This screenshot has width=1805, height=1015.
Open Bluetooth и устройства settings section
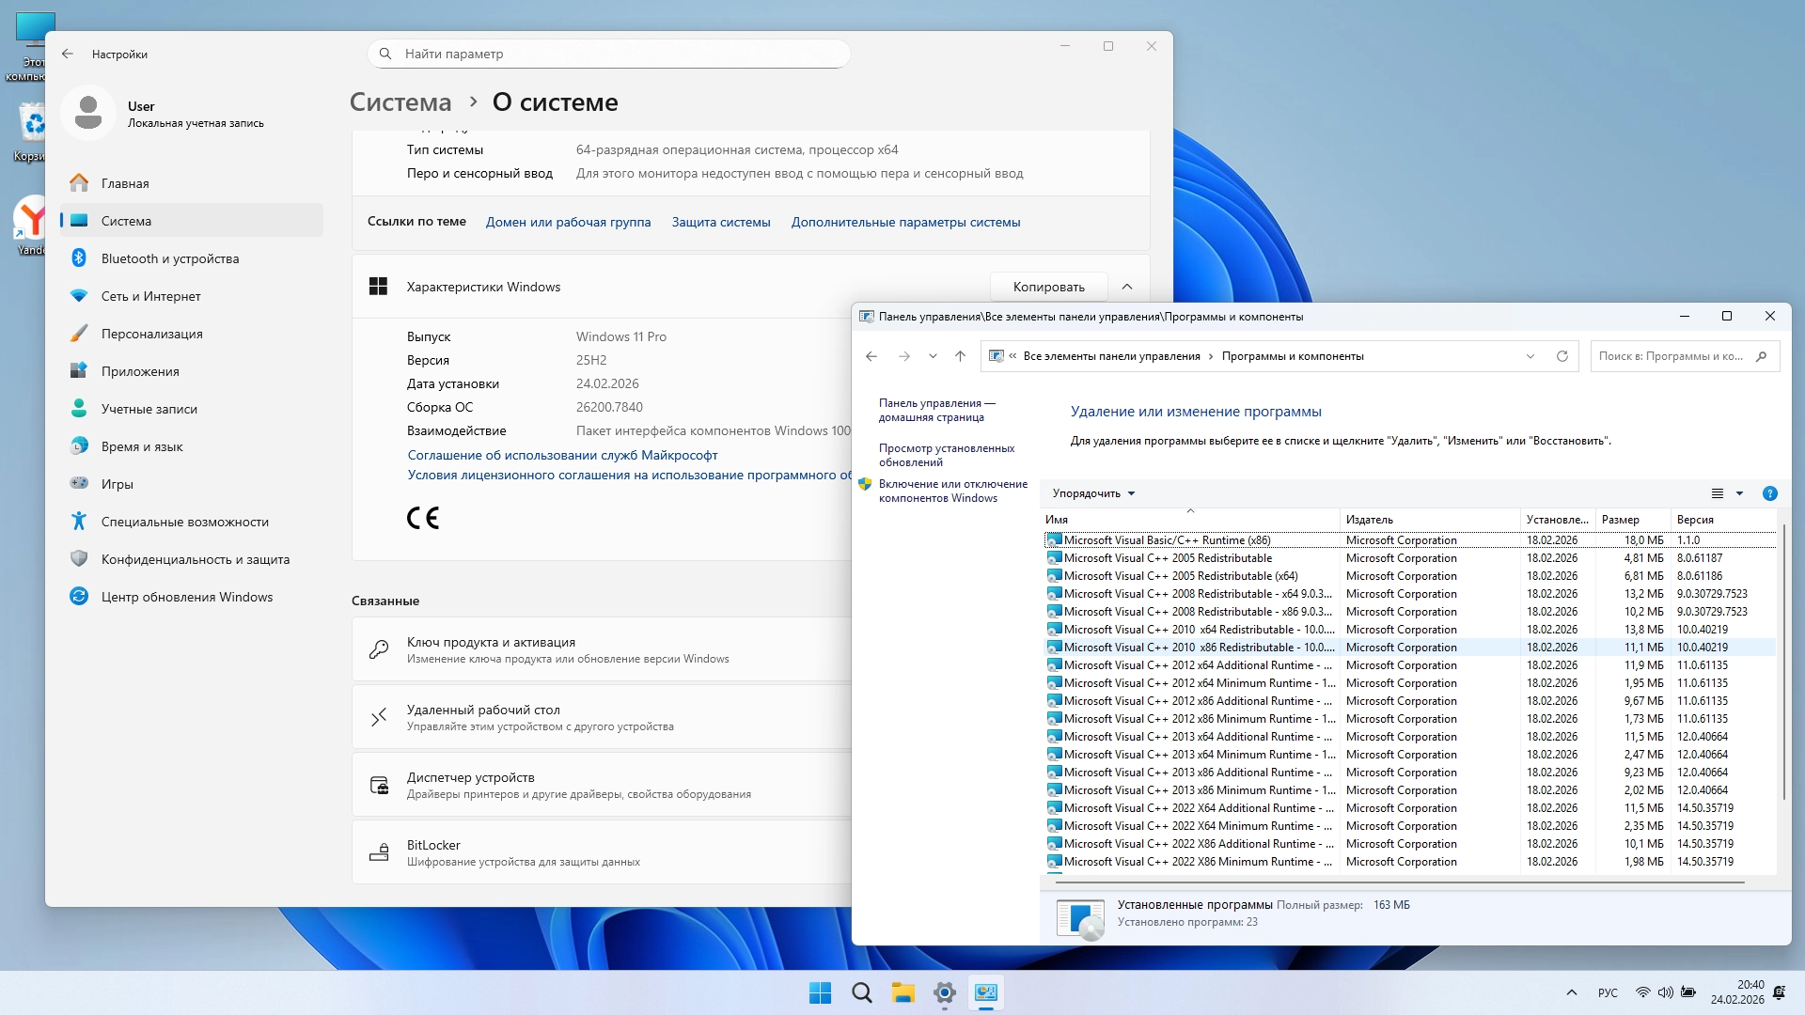point(170,258)
